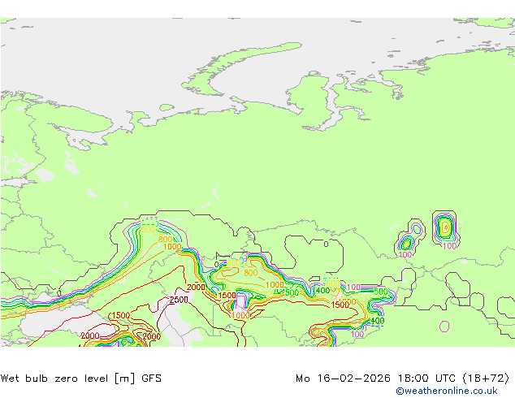515x398 pixels.
Task: Click the dark red '2500' contour label
Action: tap(179, 300)
